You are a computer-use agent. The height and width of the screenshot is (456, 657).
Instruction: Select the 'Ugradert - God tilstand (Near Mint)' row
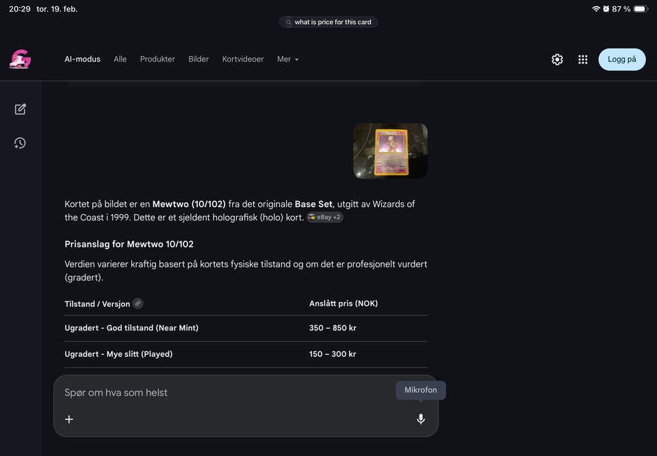click(246, 328)
